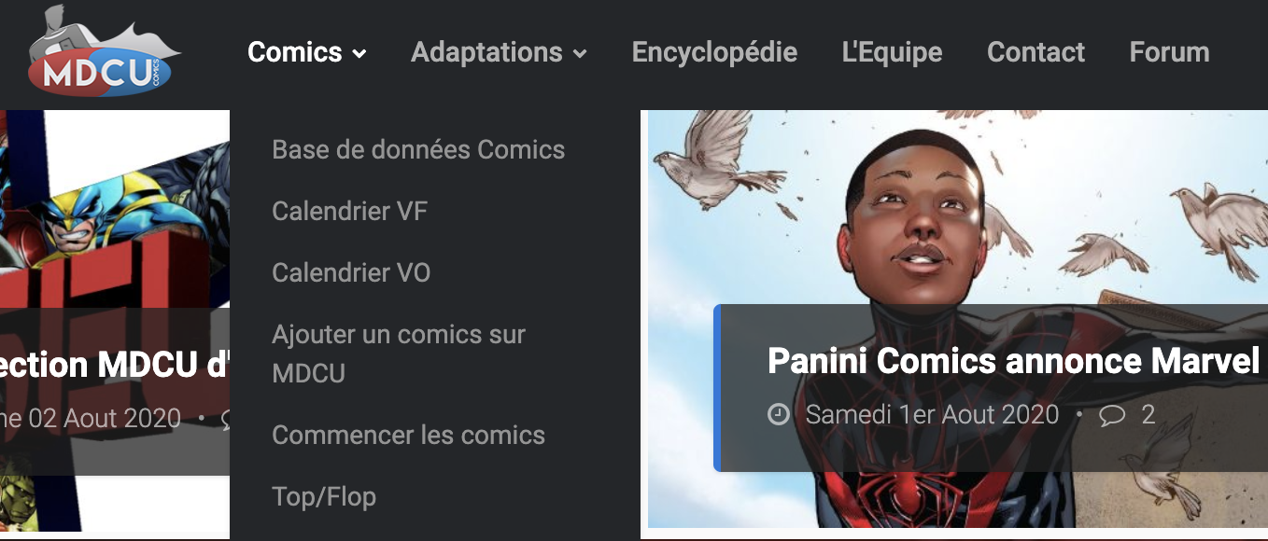Click the clock icon beside Samedi 1er Aout
The width and height of the screenshot is (1268, 541).
click(x=779, y=414)
